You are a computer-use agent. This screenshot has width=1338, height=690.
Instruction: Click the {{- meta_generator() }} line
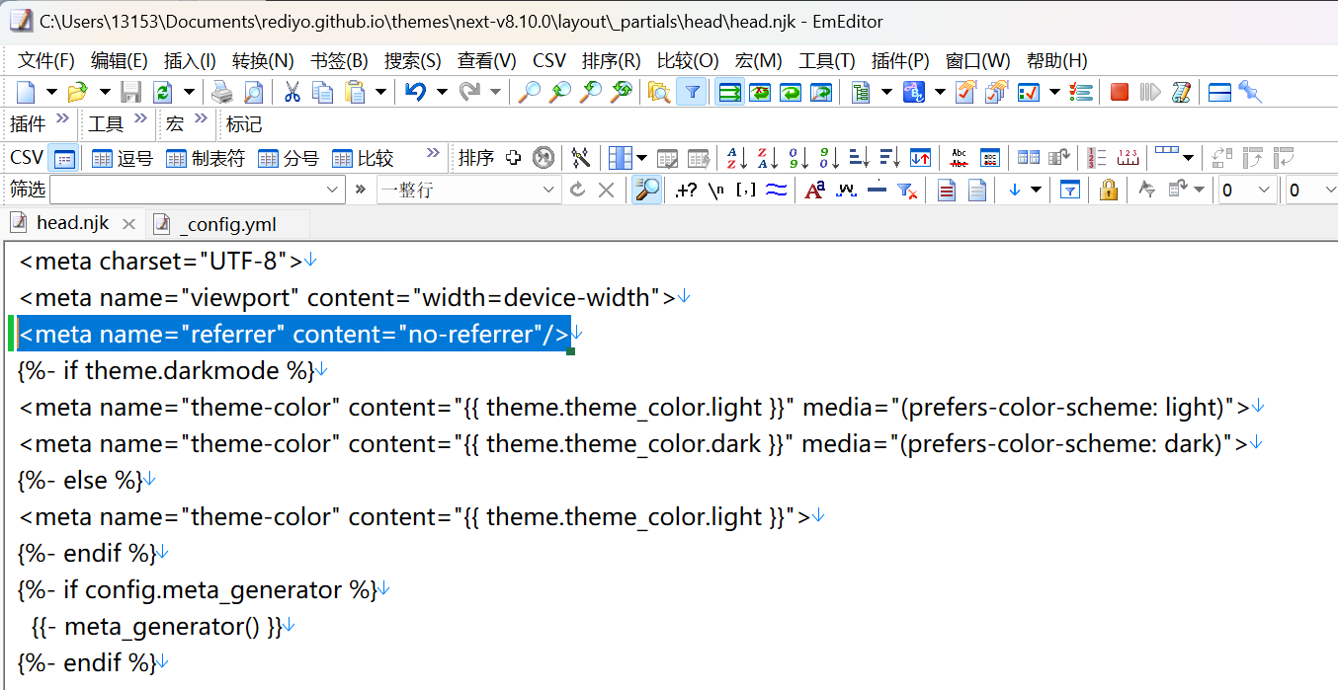pos(156,627)
